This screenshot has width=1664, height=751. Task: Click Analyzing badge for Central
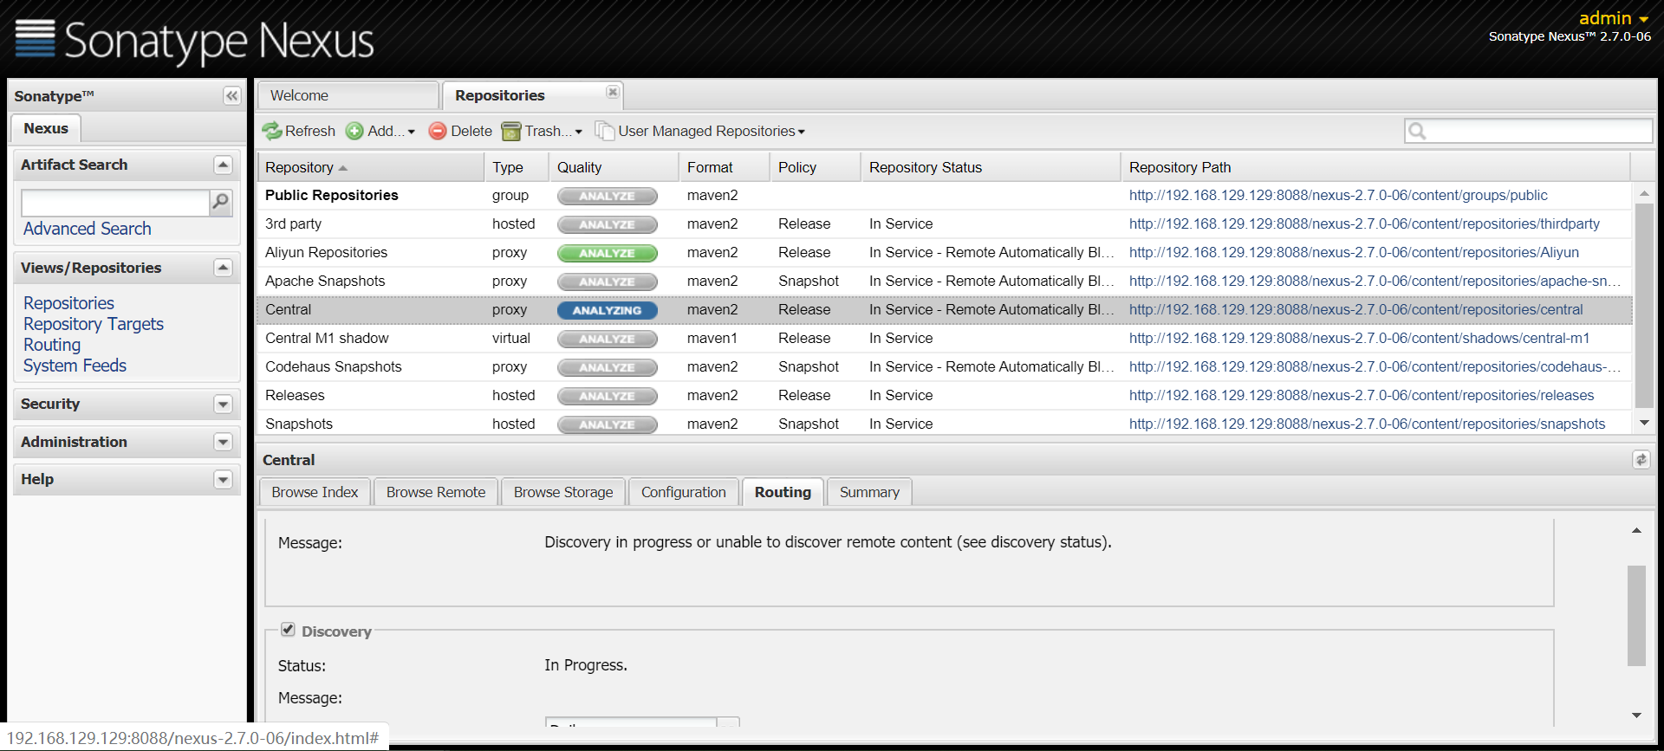(607, 311)
